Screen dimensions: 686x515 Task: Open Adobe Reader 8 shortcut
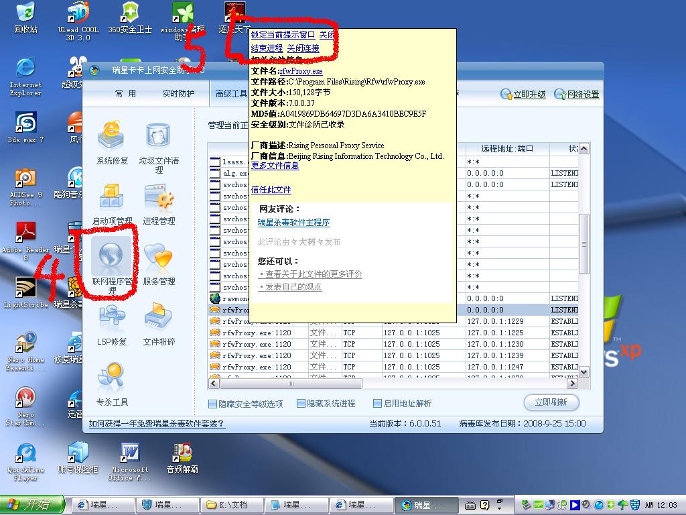(25, 241)
